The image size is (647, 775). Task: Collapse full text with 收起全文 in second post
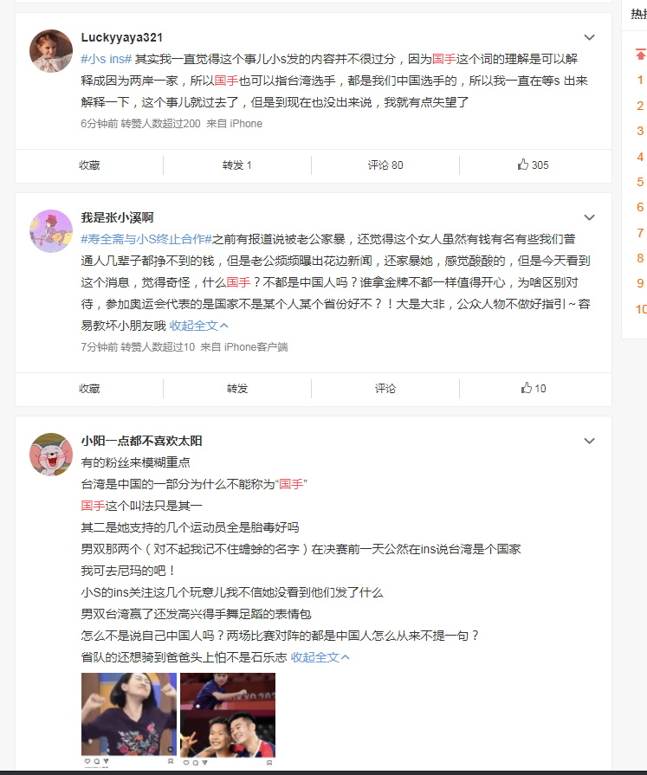(198, 326)
